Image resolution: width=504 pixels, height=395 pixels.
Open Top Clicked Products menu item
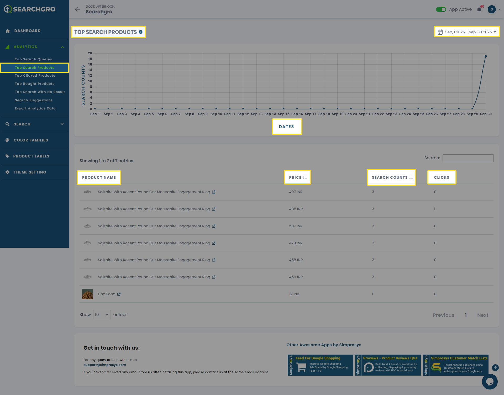tap(35, 76)
